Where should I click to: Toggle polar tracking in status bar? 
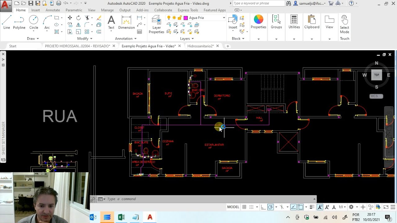point(270,207)
